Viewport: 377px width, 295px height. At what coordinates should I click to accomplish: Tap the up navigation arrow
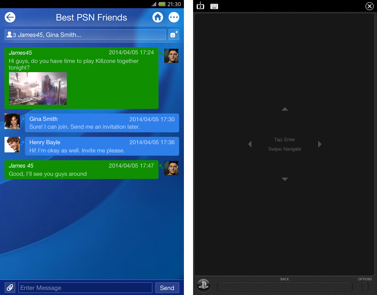pos(285,109)
